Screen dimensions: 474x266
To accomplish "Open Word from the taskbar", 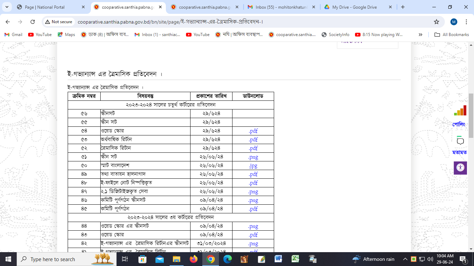I will [278, 259].
